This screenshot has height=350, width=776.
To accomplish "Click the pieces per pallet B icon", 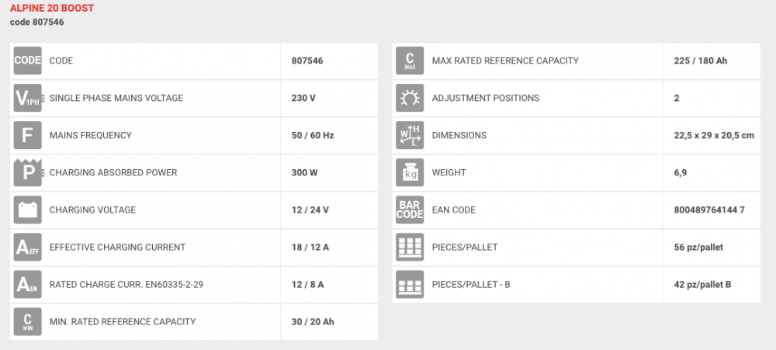I will [410, 284].
